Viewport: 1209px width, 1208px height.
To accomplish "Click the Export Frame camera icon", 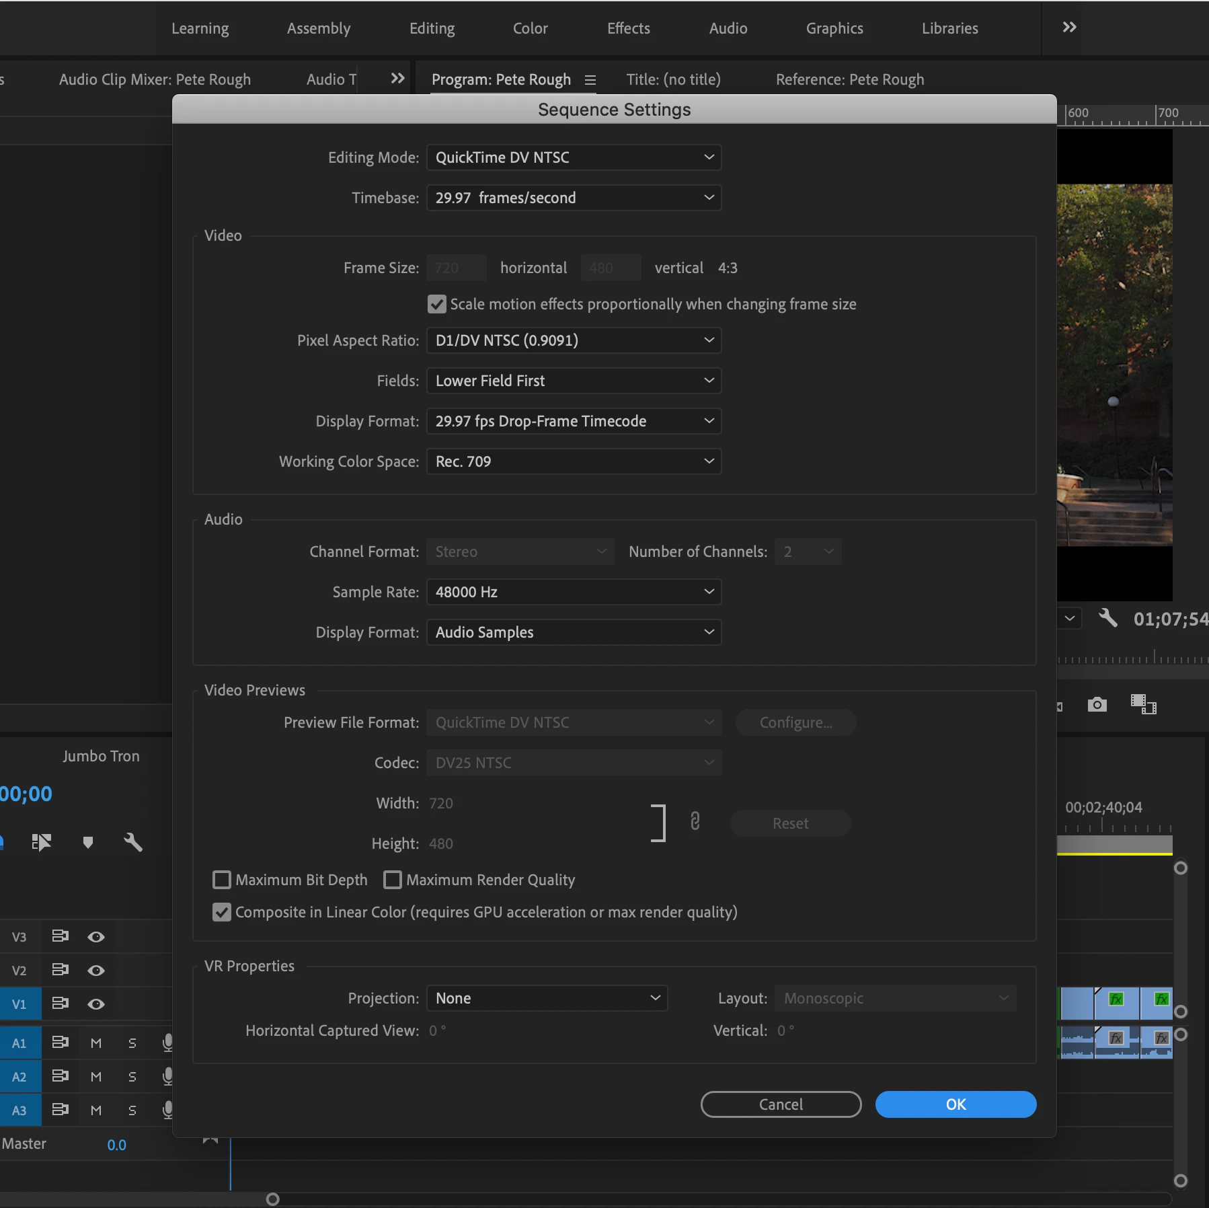I will click(1097, 704).
